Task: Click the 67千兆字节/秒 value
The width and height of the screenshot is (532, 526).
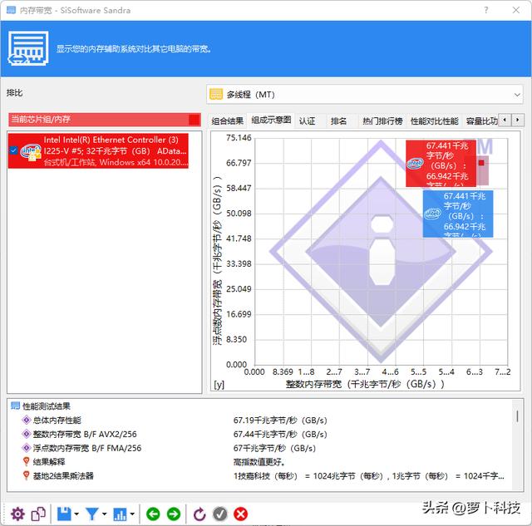Action: point(274,448)
